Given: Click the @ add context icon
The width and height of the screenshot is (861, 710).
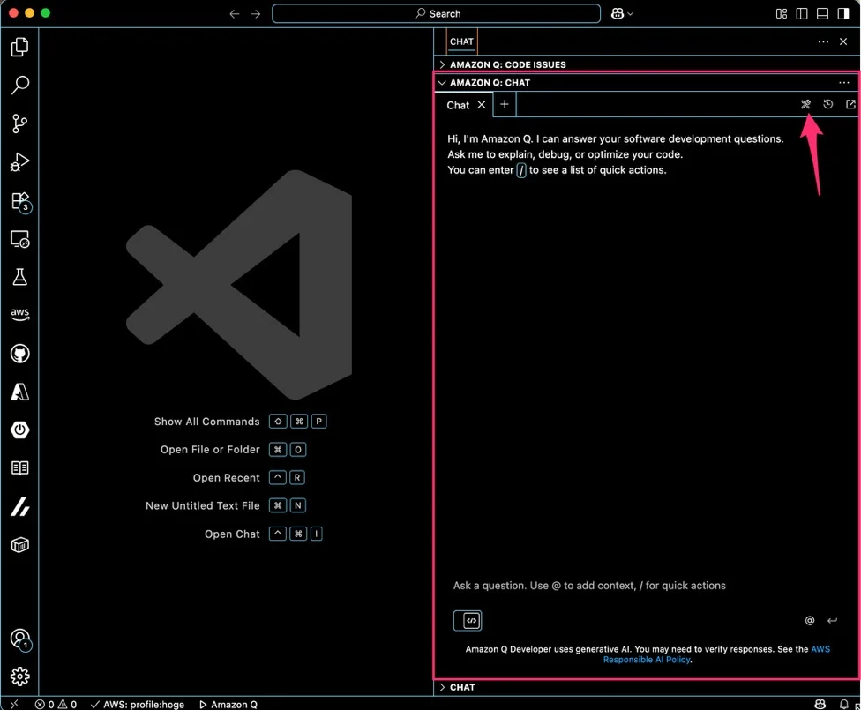Looking at the screenshot, I should (x=809, y=621).
